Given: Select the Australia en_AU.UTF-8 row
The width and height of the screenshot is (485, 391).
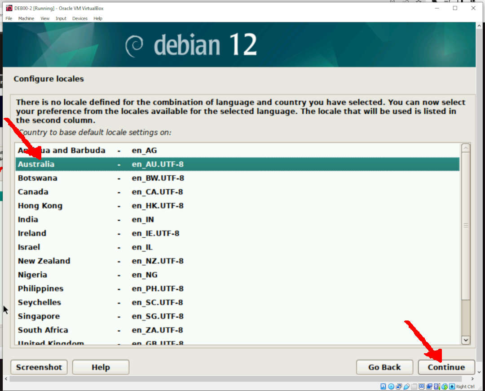Looking at the screenshot, I should [x=237, y=164].
